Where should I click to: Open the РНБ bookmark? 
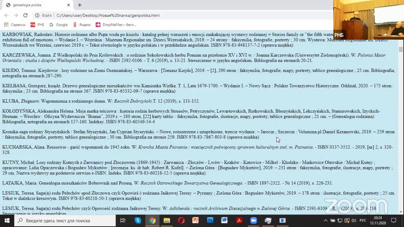click(37, 25)
